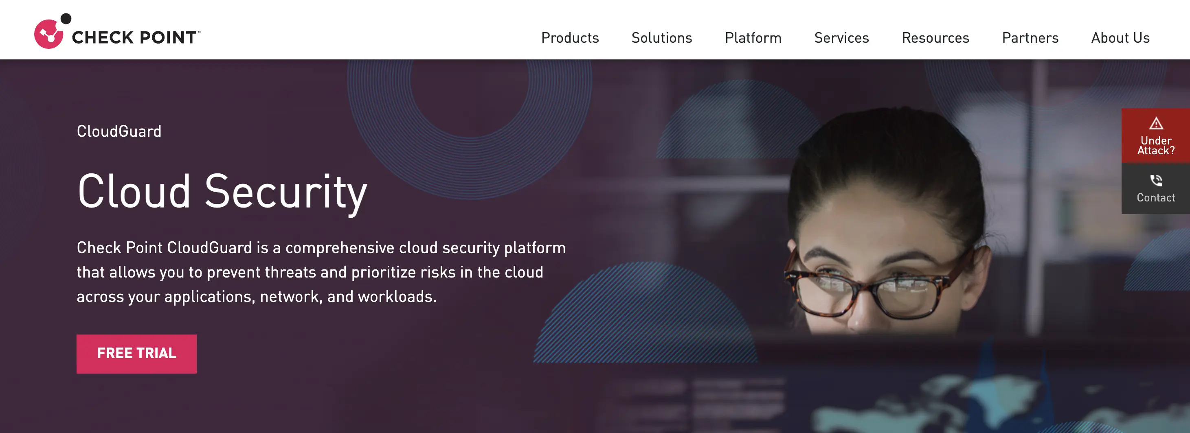1190x433 pixels.
Task: Click the CloudGuard label above the headline
Action: click(119, 131)
